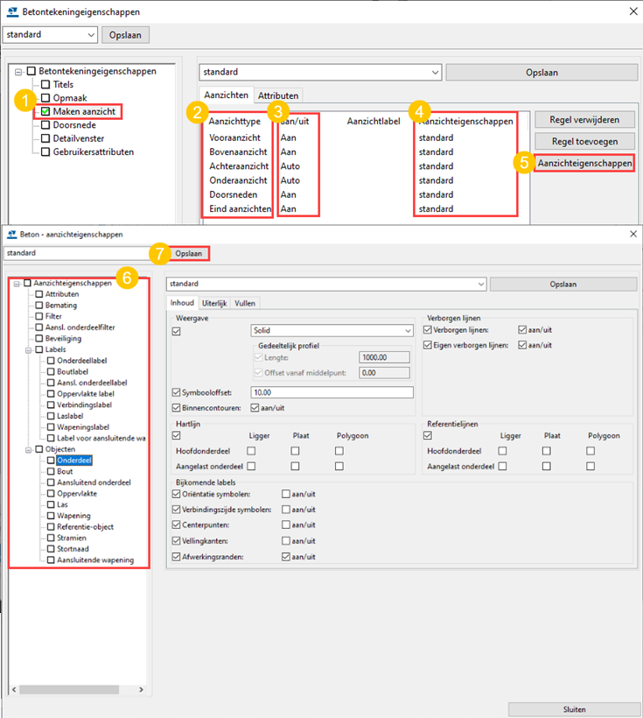
Task: Switch to the Attributen tab
Action: 277,95
